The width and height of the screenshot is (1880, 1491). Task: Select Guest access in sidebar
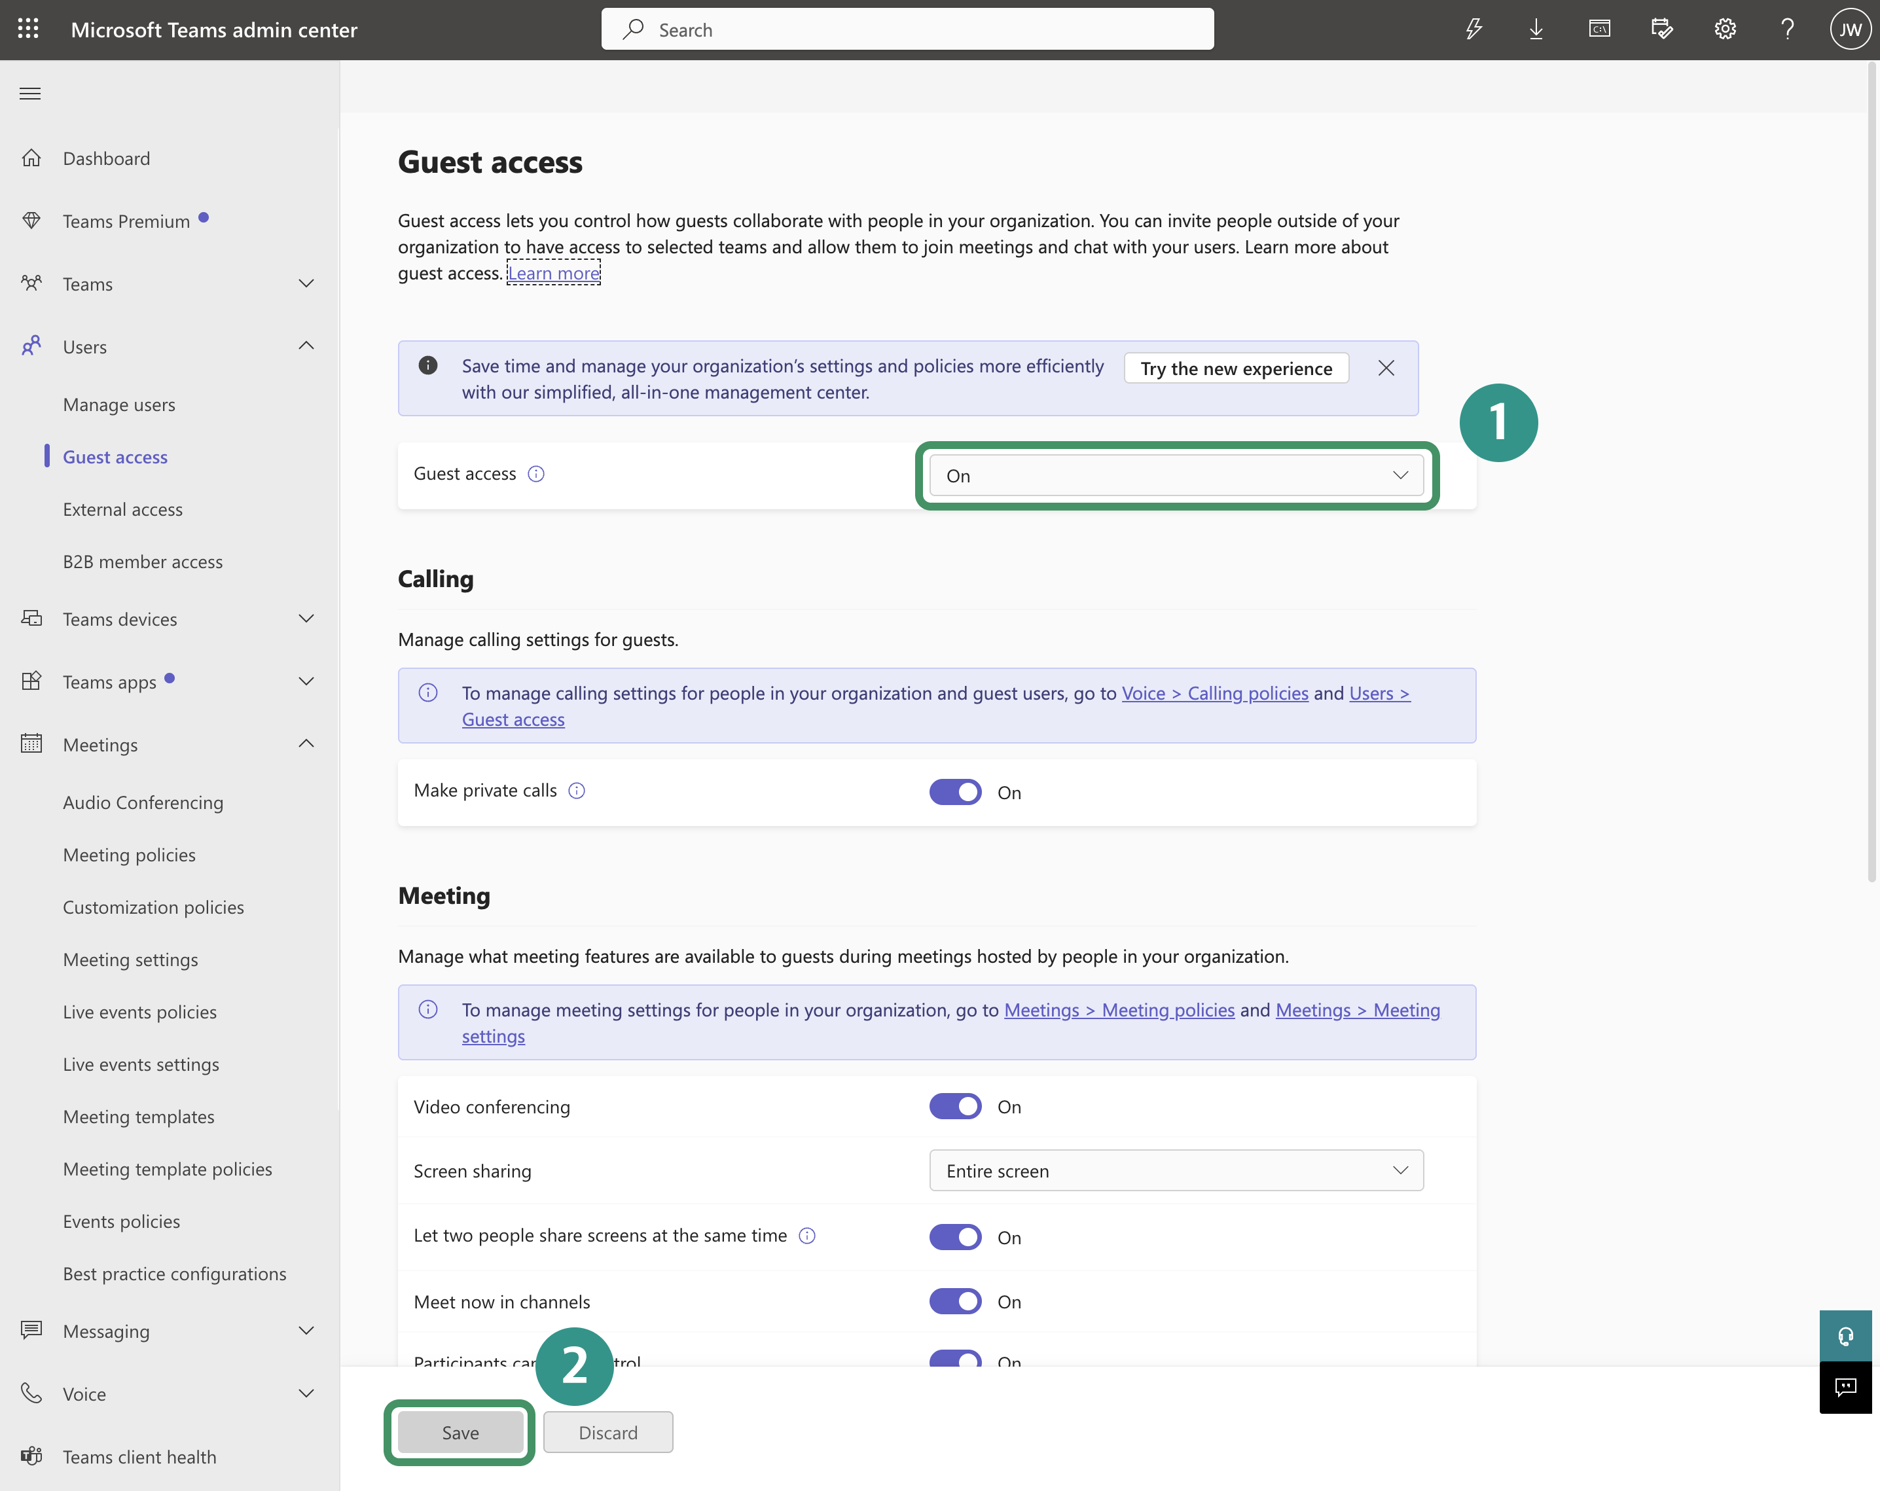click(115, 457)
